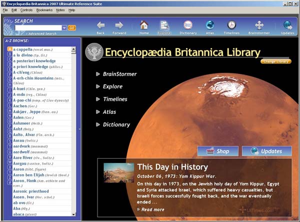Open the Yom Kippur War thumbnail image
The image size is (300, 222).
(118, 173)
